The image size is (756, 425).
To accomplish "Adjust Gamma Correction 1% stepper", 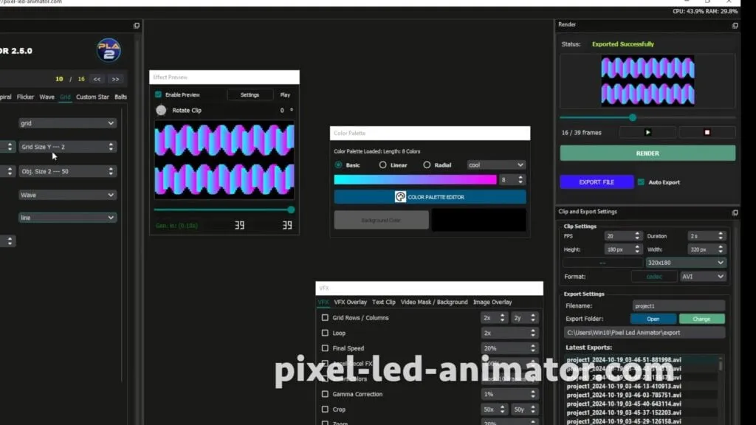I will click(x=533, y=394).
